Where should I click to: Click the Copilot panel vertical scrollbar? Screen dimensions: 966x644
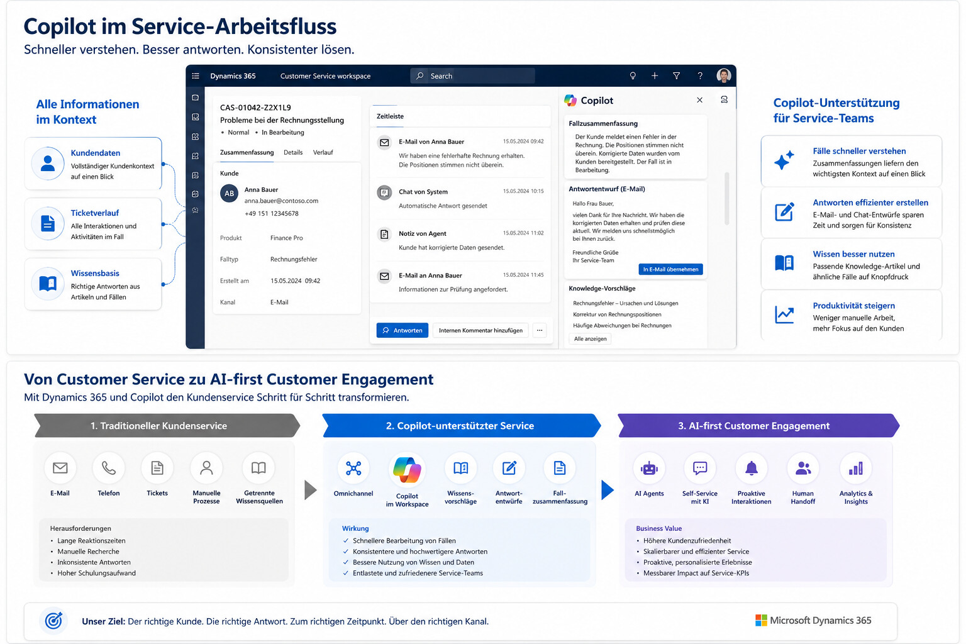coord(728,198)
